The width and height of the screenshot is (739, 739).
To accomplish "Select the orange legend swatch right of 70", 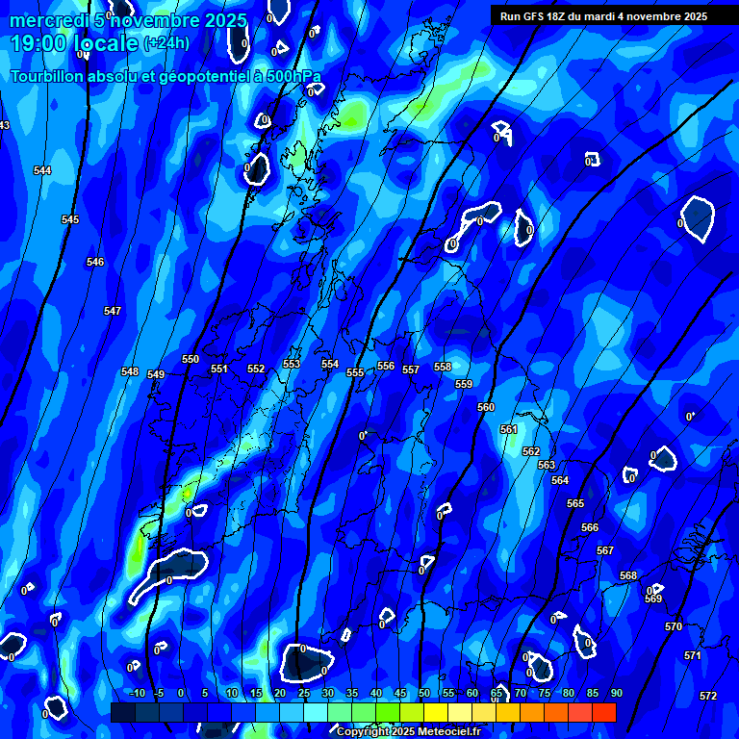I will pos(532,712).
